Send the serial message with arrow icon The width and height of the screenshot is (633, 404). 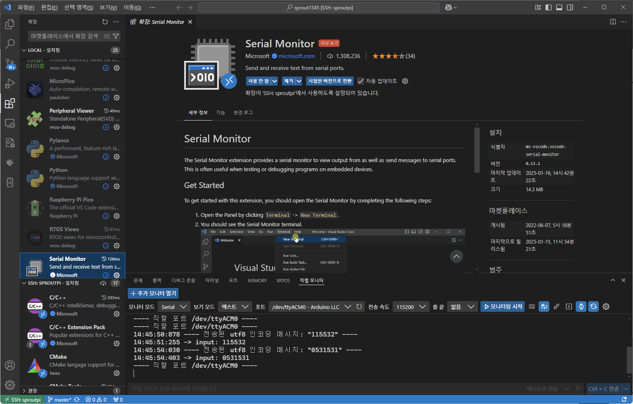tap(579, 388)
